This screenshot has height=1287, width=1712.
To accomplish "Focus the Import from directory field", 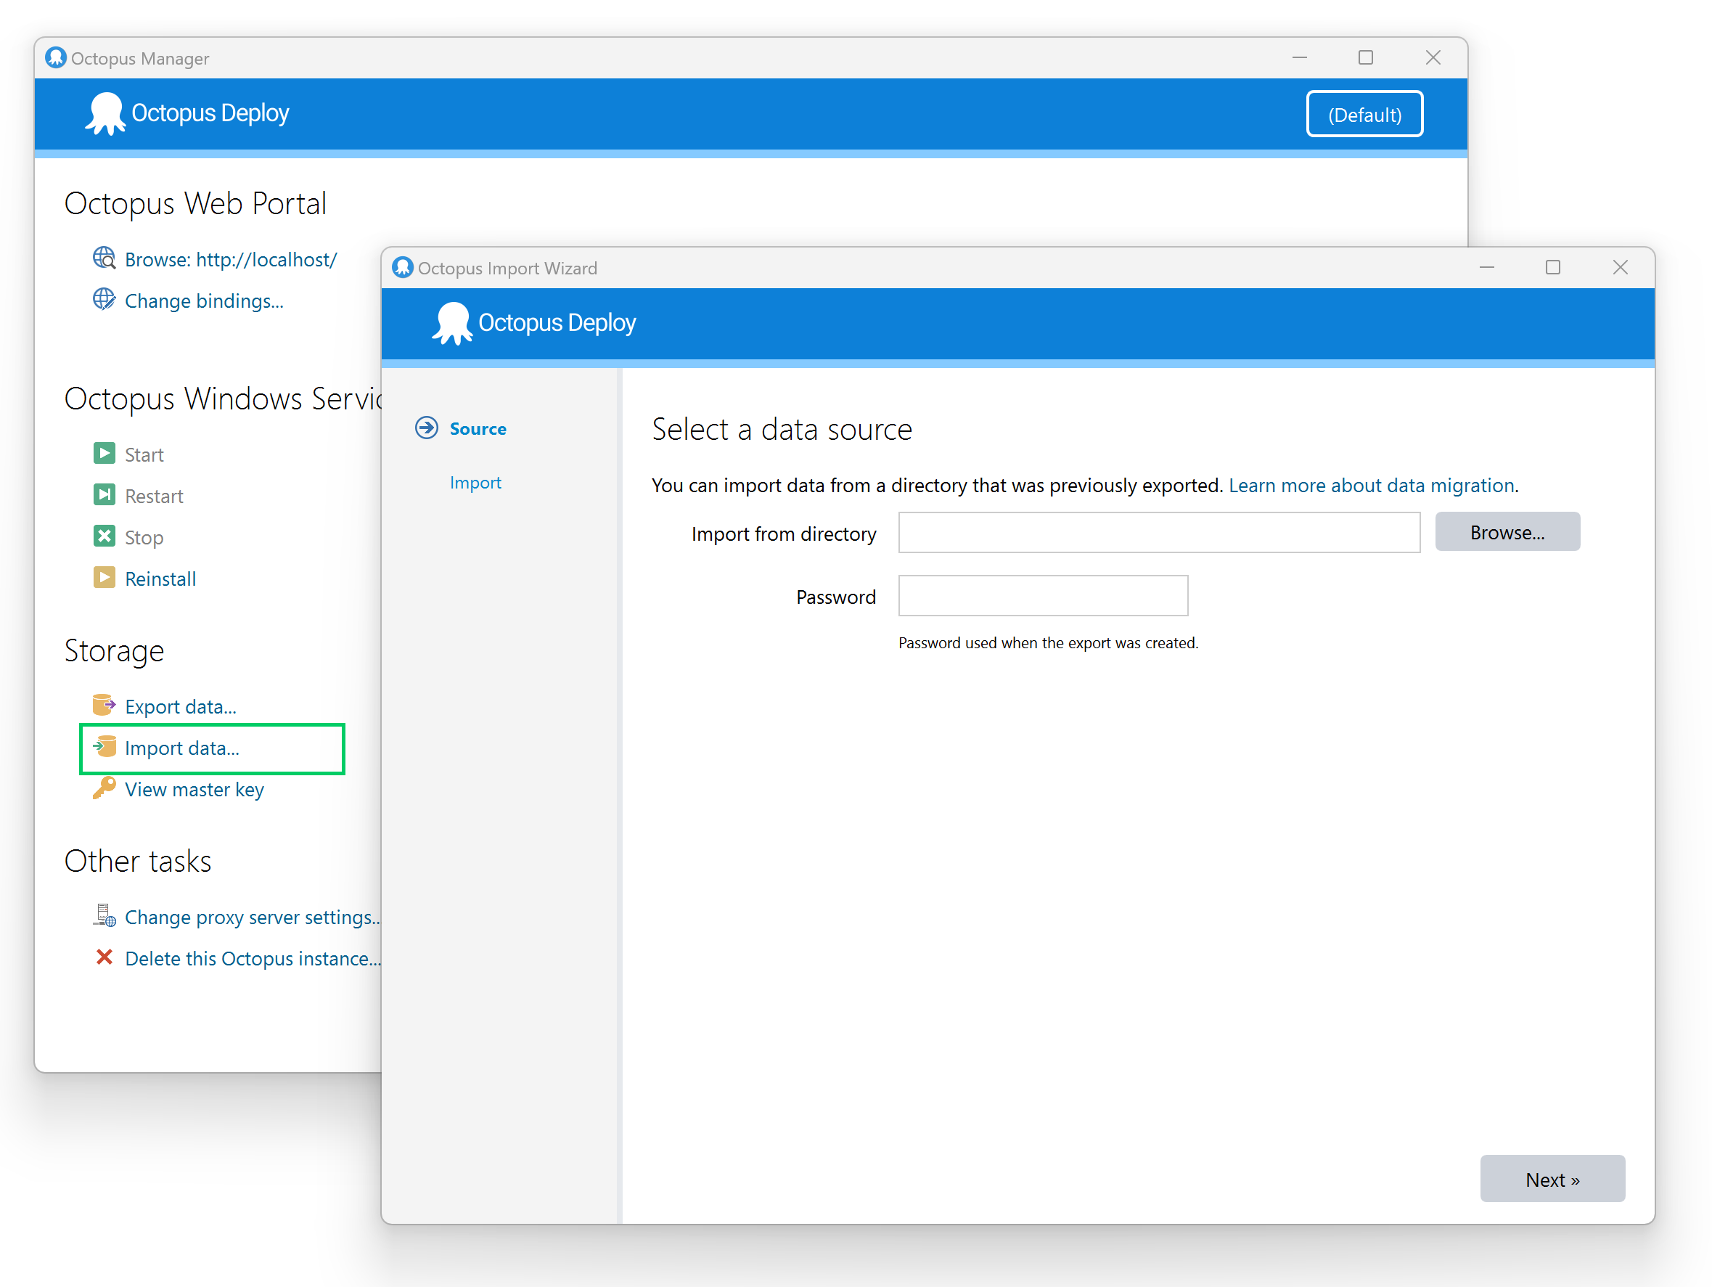I will (x=1158, y=533).
